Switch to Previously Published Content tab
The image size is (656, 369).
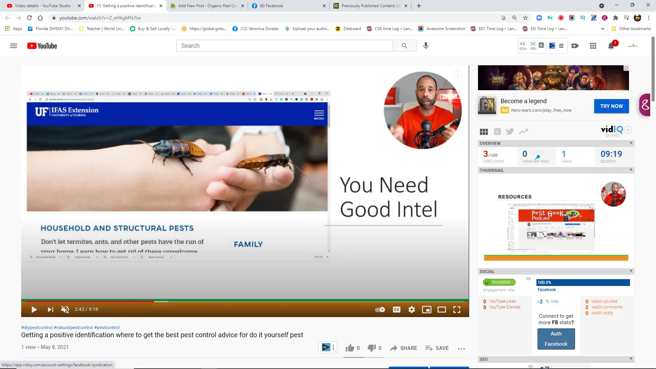point(371,6)
